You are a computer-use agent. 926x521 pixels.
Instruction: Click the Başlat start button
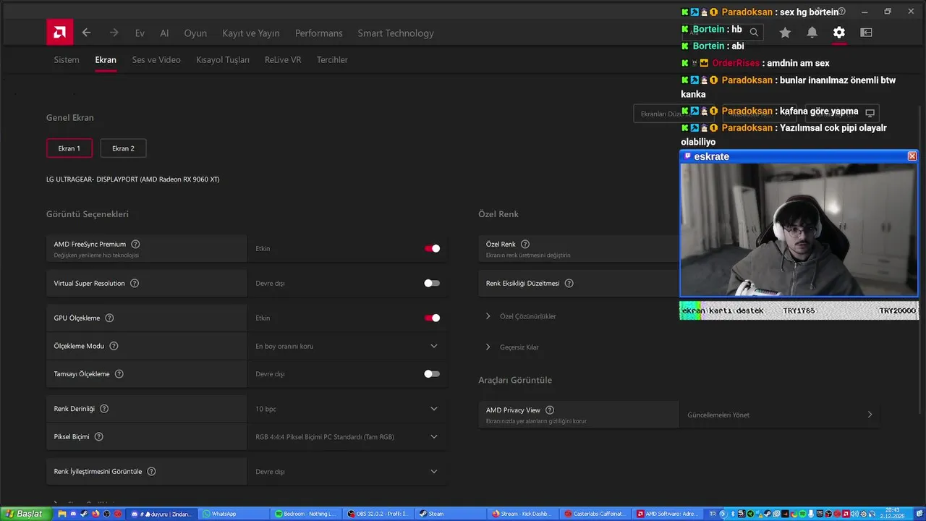(26, 514)
